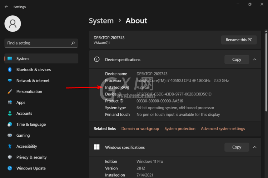Click the Device ID value text
The image size is (268, 178).
[174, 94]
